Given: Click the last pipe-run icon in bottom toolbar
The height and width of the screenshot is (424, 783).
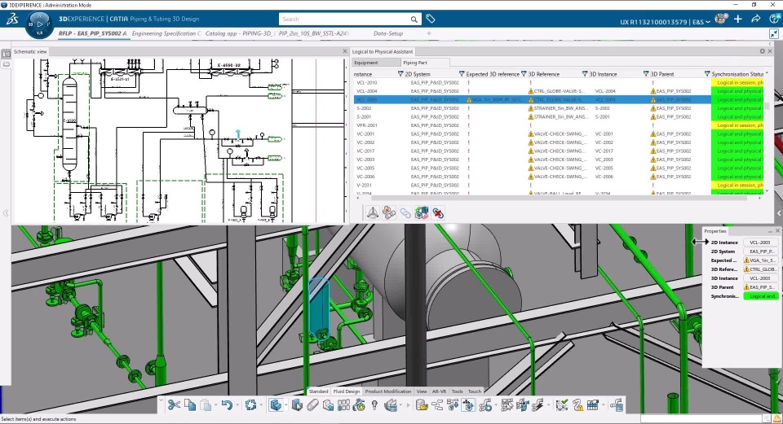Looking at the screenshot, I should point(617,405).
